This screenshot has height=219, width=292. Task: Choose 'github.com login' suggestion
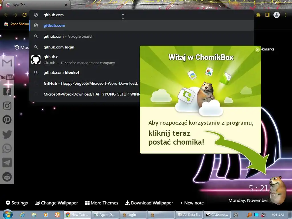point(84,47)
